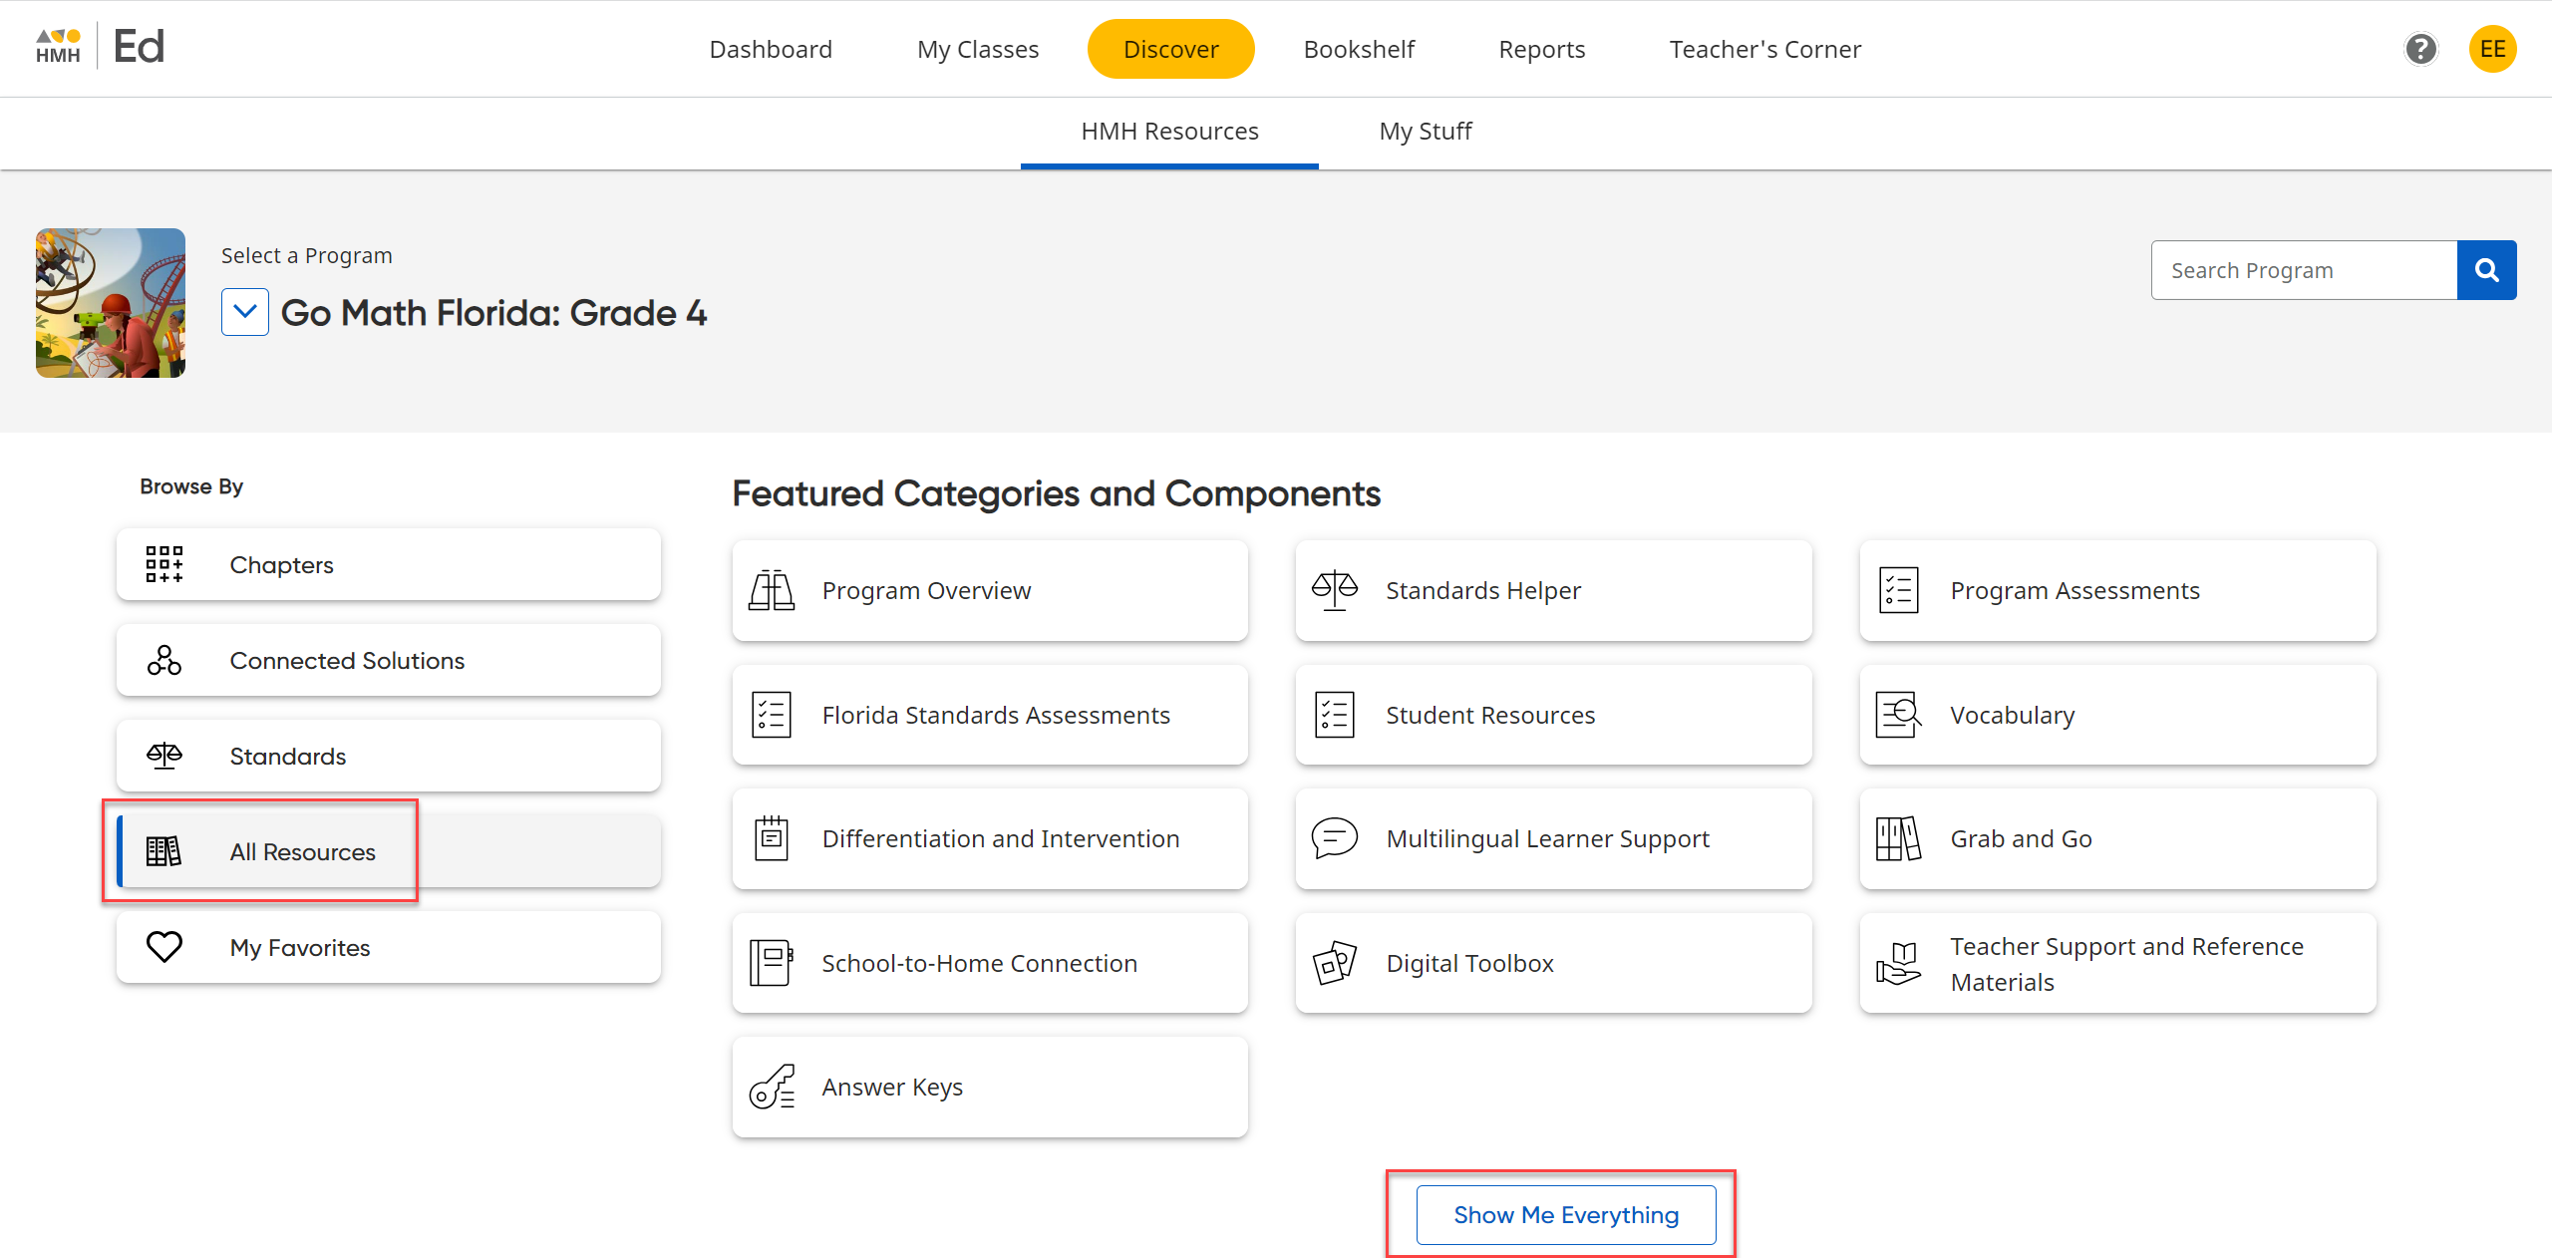This screenshot has height=1258, width=2552.
Task: Click the heart icon for My Favorites
Action: coord(163,946)
